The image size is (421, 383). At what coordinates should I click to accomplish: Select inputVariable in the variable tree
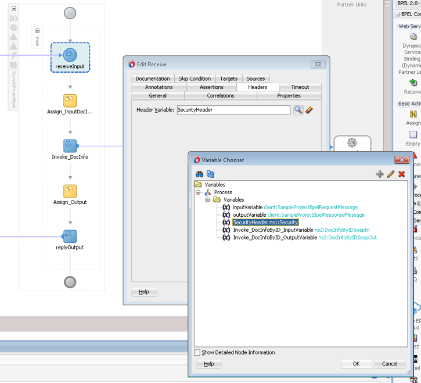click(x=295, y=207)
